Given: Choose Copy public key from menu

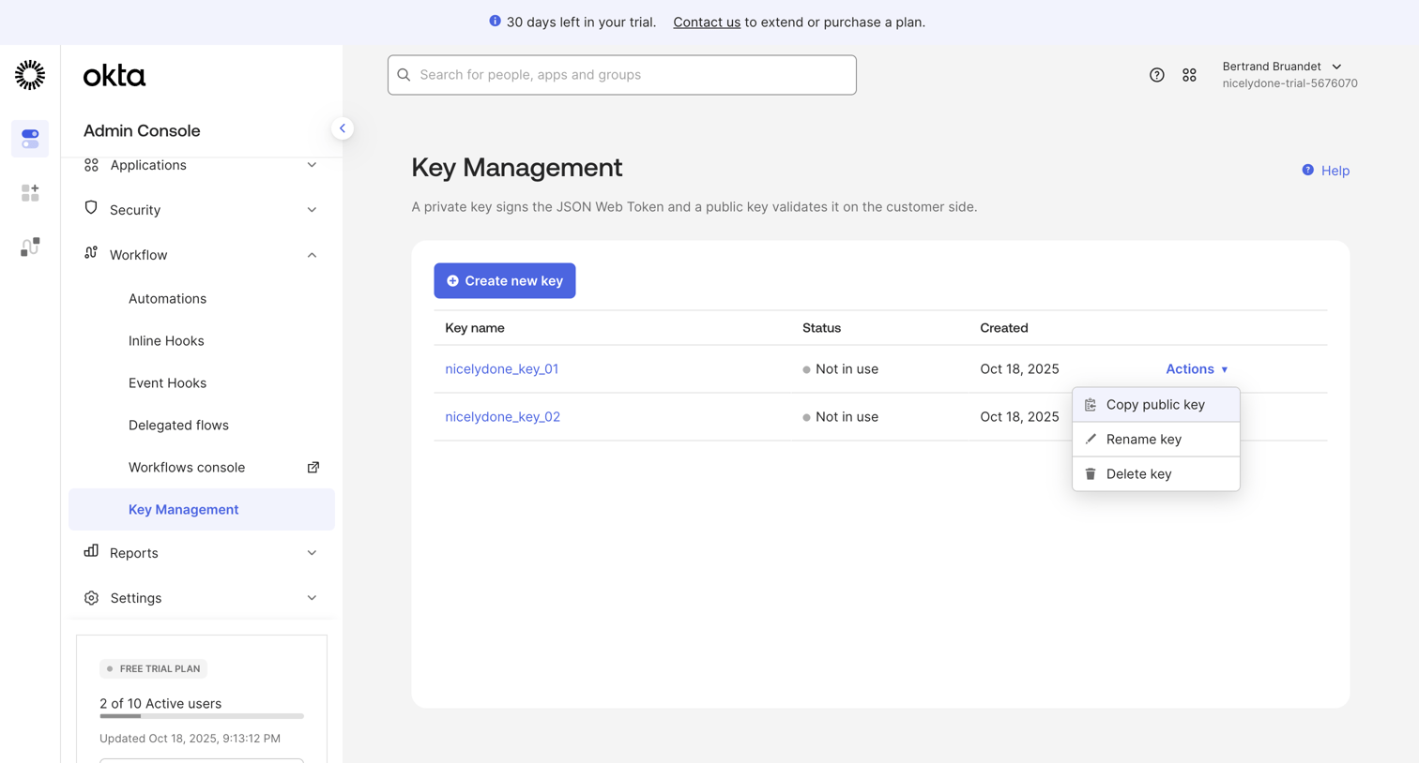Looking at the screenshot, I should [1155, 405].
